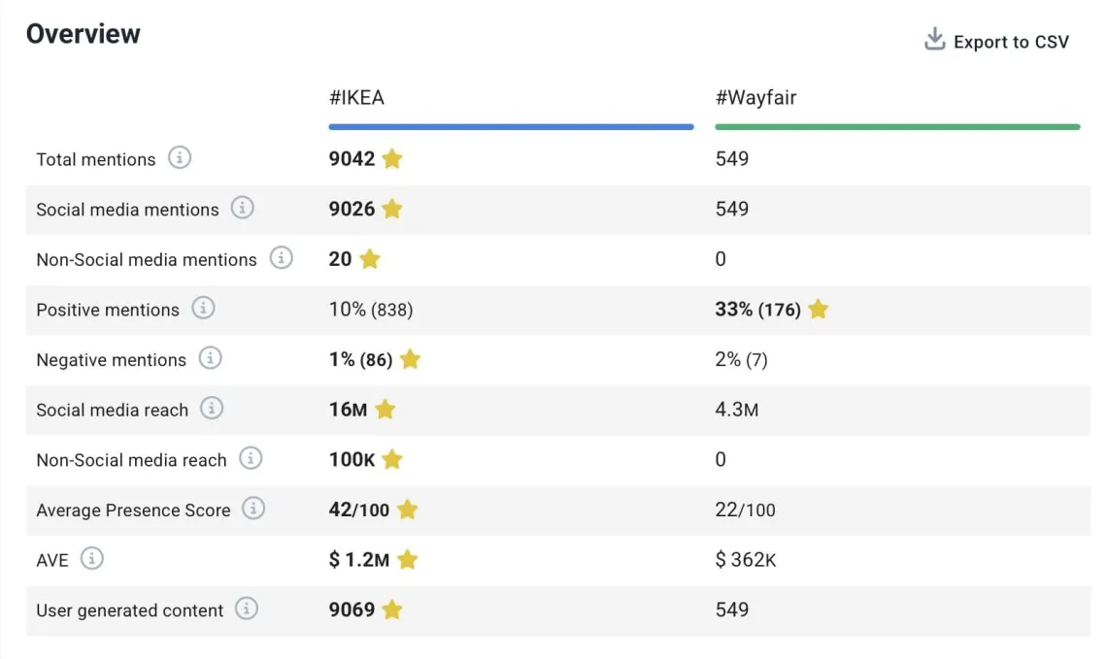Screen dimensions: 1107x659
Task: Click the green bar under #Wayfair
Action: [897, 127]
